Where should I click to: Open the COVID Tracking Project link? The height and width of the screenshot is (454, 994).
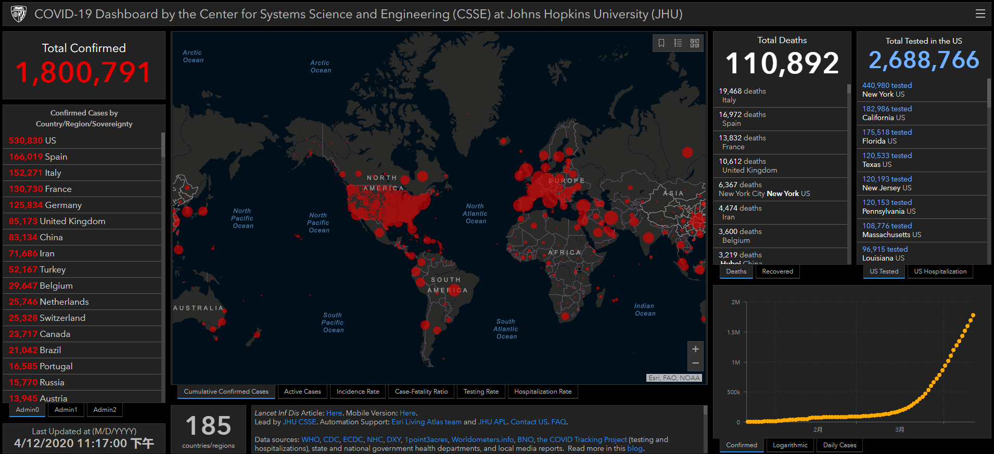(582, 439)
